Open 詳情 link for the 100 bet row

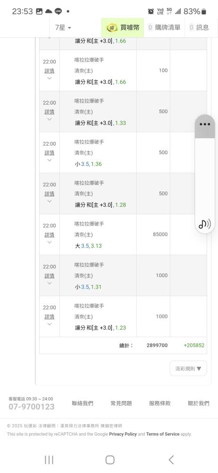click(50, 71)
